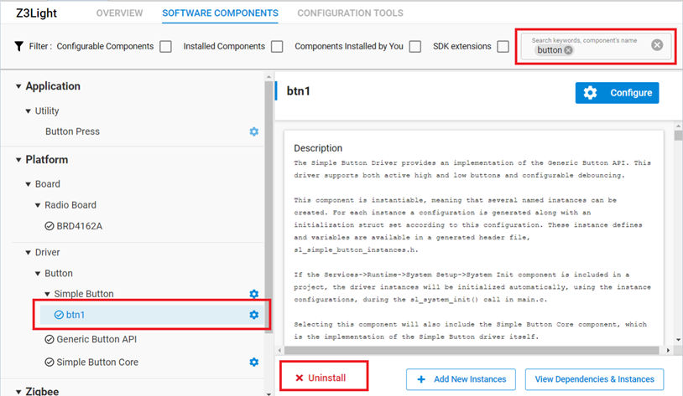
Task: Collapse the Utility subcategory
Action: 29,111
